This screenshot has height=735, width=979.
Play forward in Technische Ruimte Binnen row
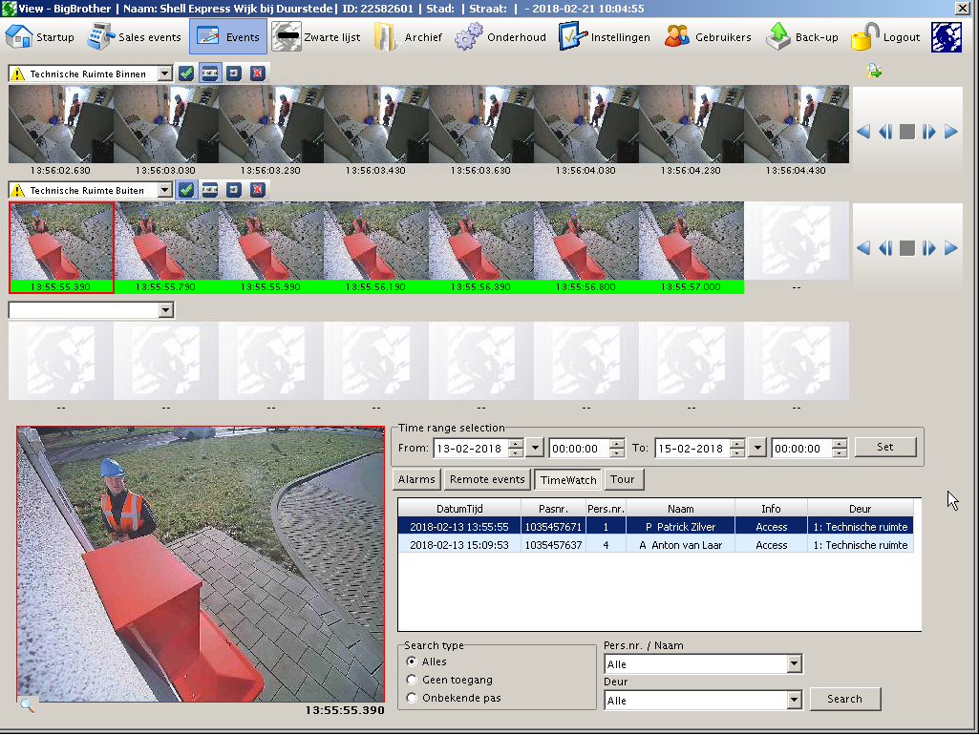(x=951, y=132)
